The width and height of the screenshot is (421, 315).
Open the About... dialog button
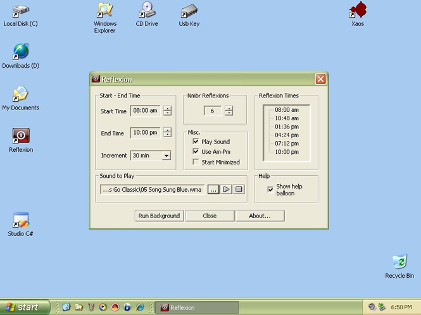click(x=260, y=216)
